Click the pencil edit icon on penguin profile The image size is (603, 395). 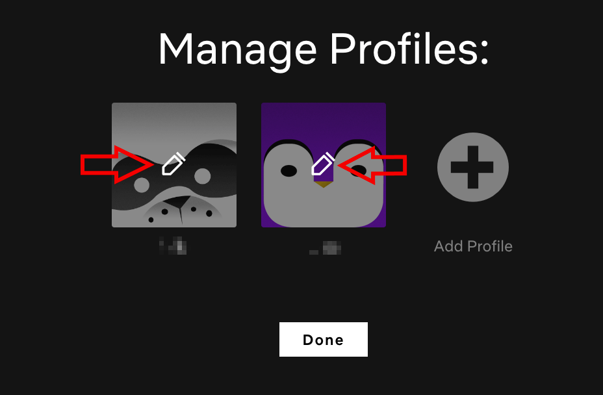(323, 164)
